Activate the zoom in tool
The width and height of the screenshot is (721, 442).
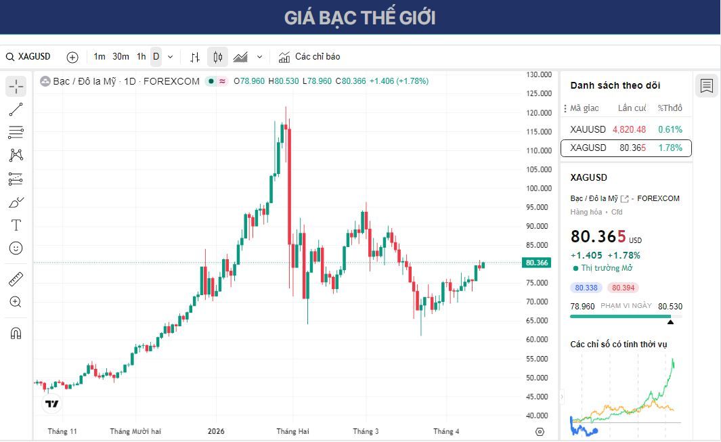click(x=16, y=302)
